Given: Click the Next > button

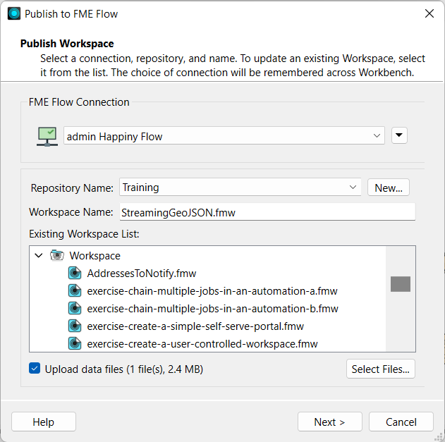Looking at the screenshot, I should [330, 422].
